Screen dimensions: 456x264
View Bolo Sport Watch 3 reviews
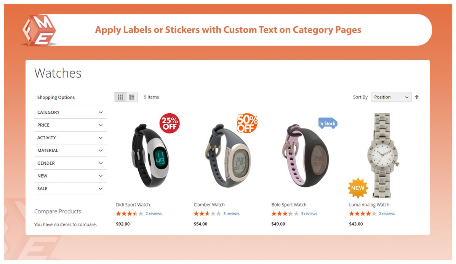[309, 214]
